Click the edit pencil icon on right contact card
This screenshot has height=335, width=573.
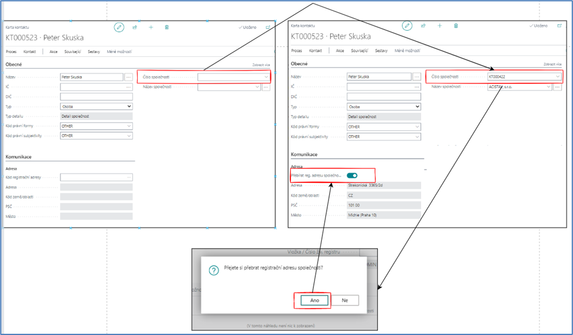[x=408, y=26]
